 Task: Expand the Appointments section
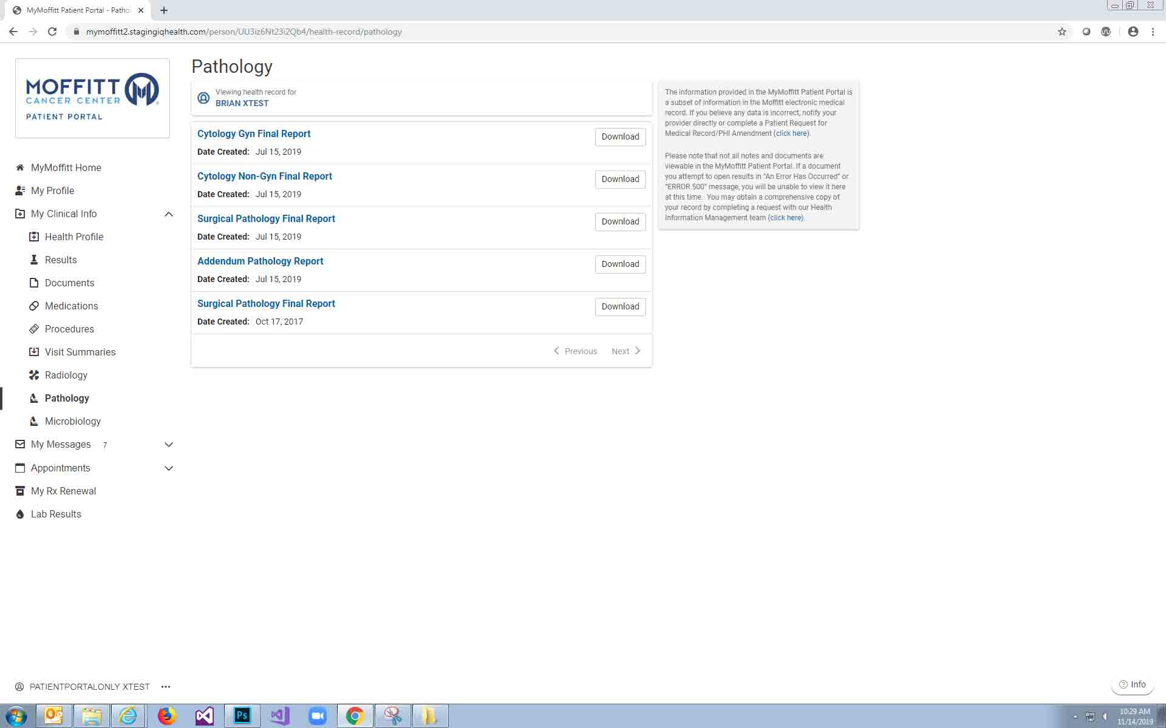click(x=169, y=468)
